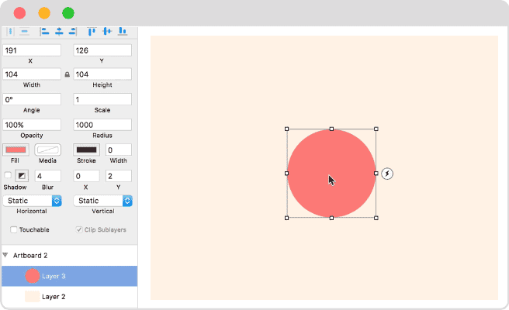Click the bottom-left selection handle
509x310 pixels.
(x=286, y=218)
